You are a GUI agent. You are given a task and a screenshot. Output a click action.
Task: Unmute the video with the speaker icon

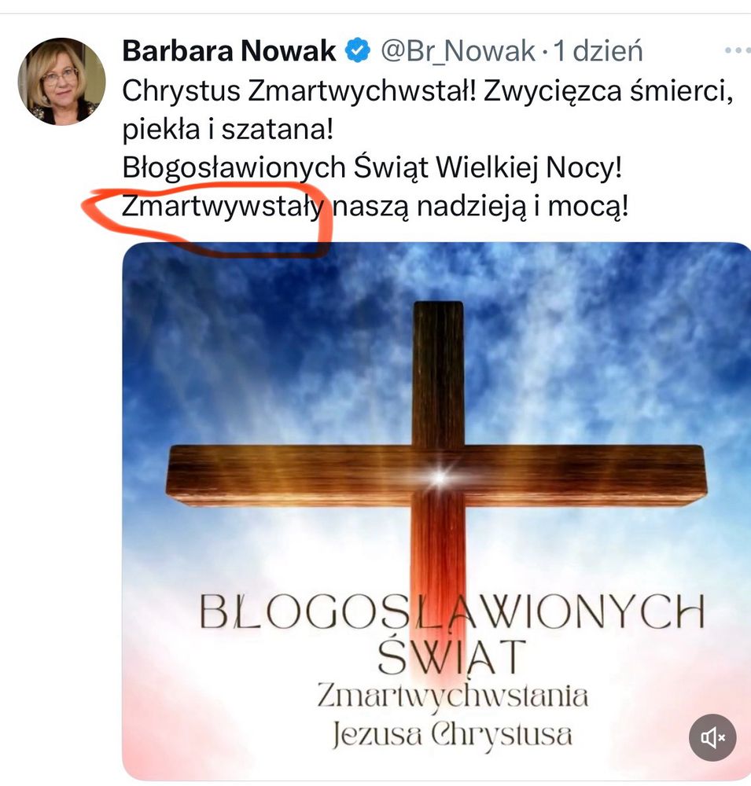click(x=712, y=737)
